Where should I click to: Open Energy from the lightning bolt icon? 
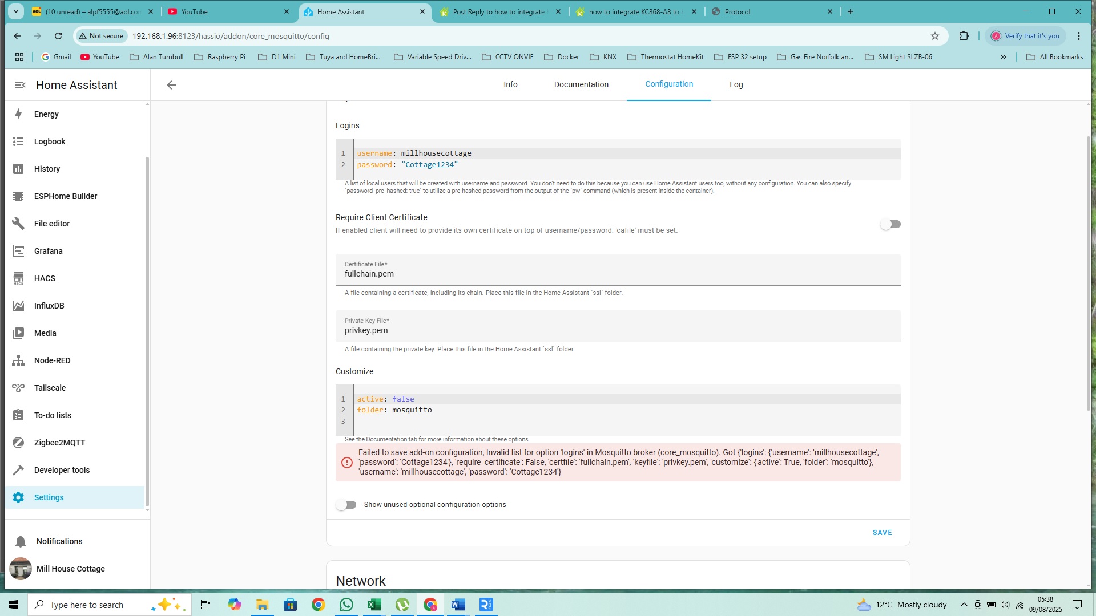[18, 114]
